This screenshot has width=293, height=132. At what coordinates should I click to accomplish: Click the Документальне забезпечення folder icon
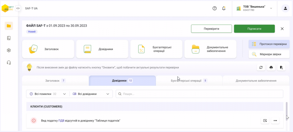click(196, 49)
